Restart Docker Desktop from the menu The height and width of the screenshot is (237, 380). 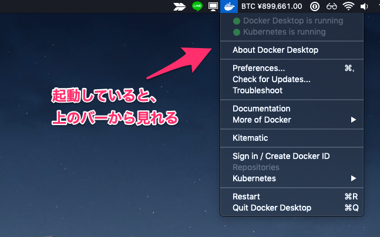coord(292,197)
